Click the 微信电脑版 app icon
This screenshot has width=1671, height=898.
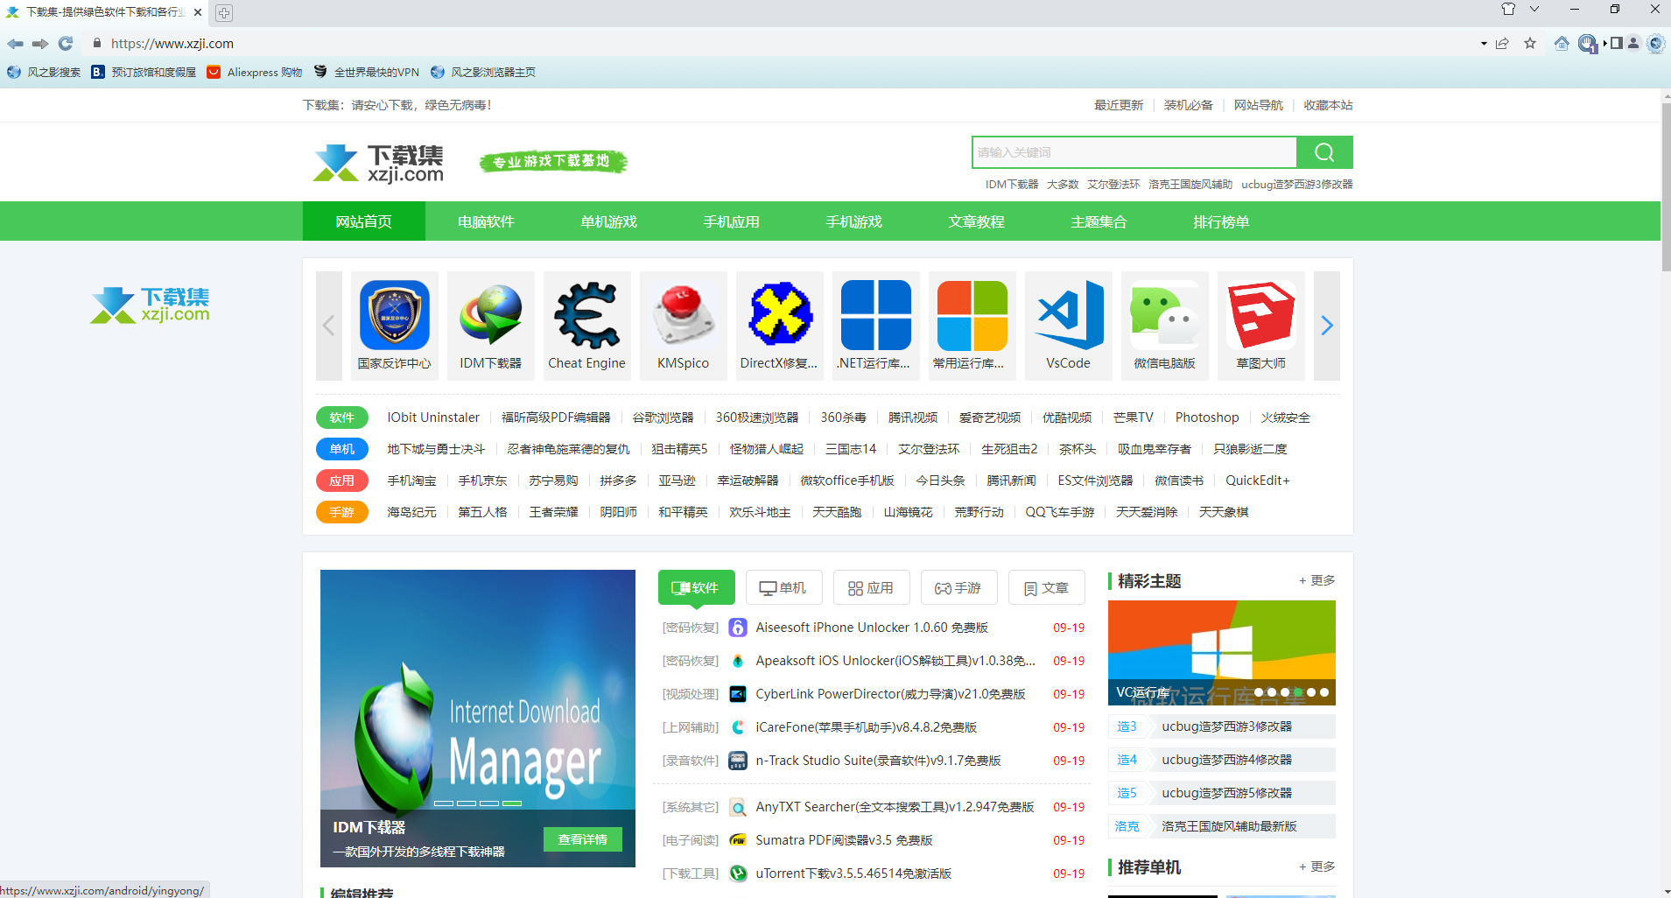(x=1165, y=315)
